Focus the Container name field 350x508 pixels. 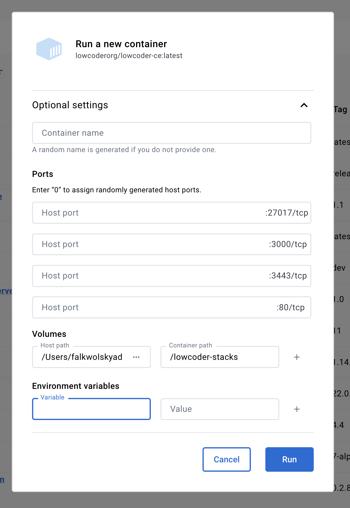click(171, 133)
